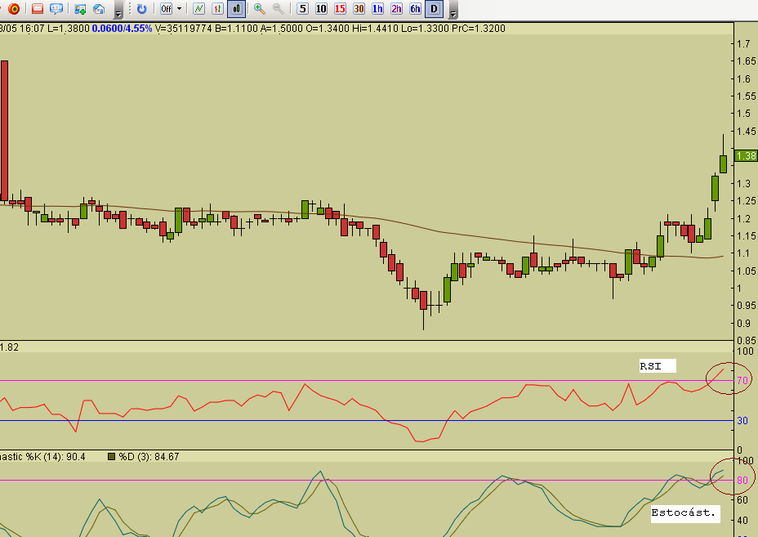Open the chat bubble icon
This screenshot has width=758, height=537.
(56, 9)
